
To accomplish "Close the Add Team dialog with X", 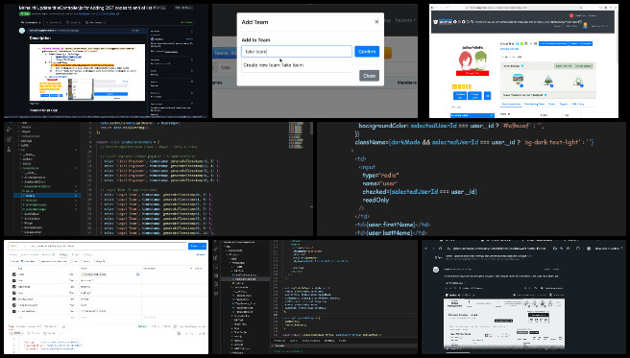I will [x=376, y=22].
